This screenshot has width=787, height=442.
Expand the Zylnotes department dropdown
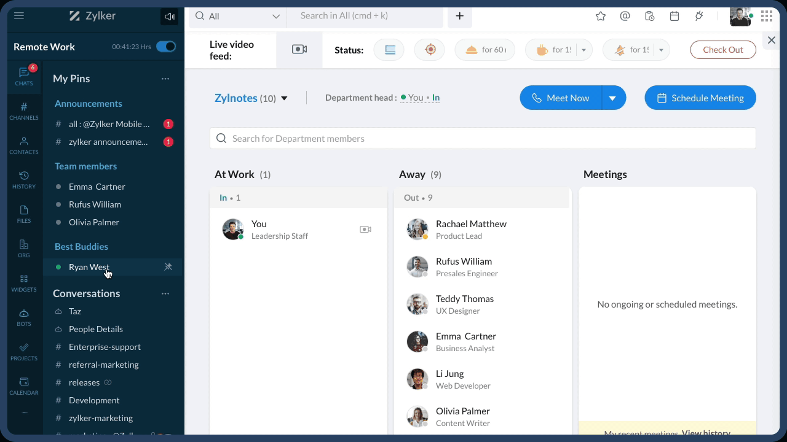(284, 98)
